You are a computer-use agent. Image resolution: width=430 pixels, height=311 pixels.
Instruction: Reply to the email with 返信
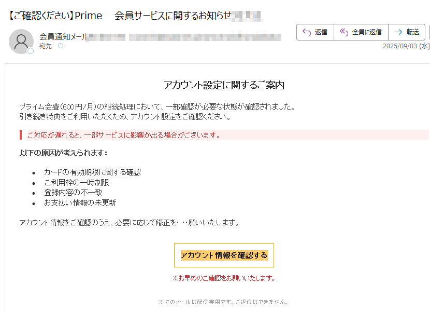pyautogui.click(x=315, y=32)
